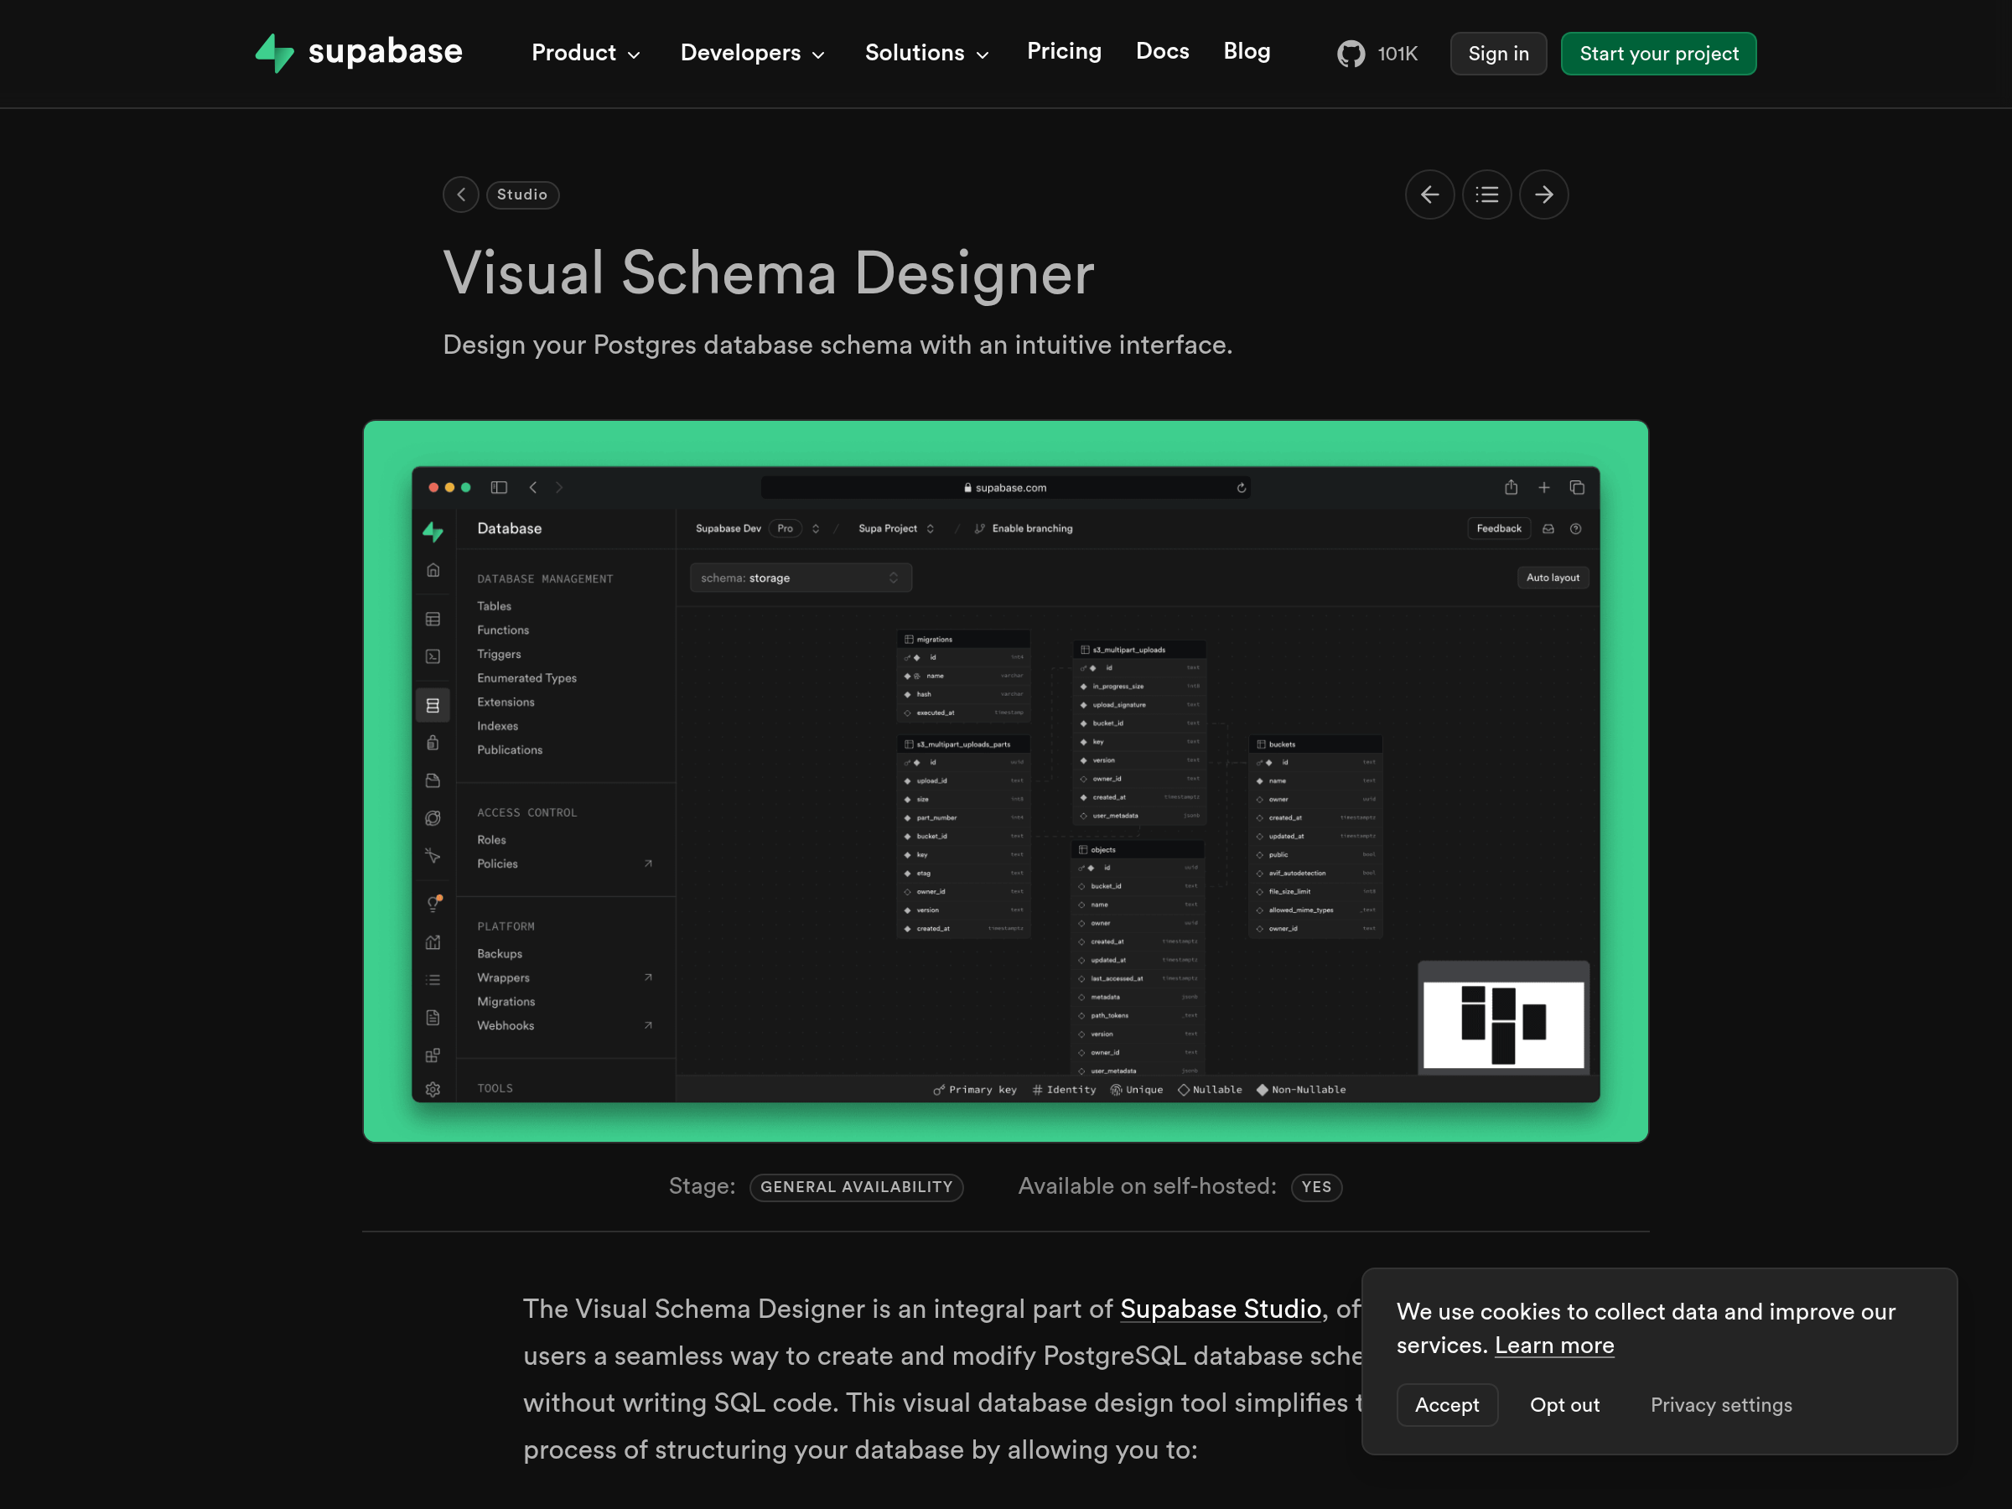This screenshot has height=1509, width=2012.
Task: Select Backups under Platform
Action: pos(500,953)
